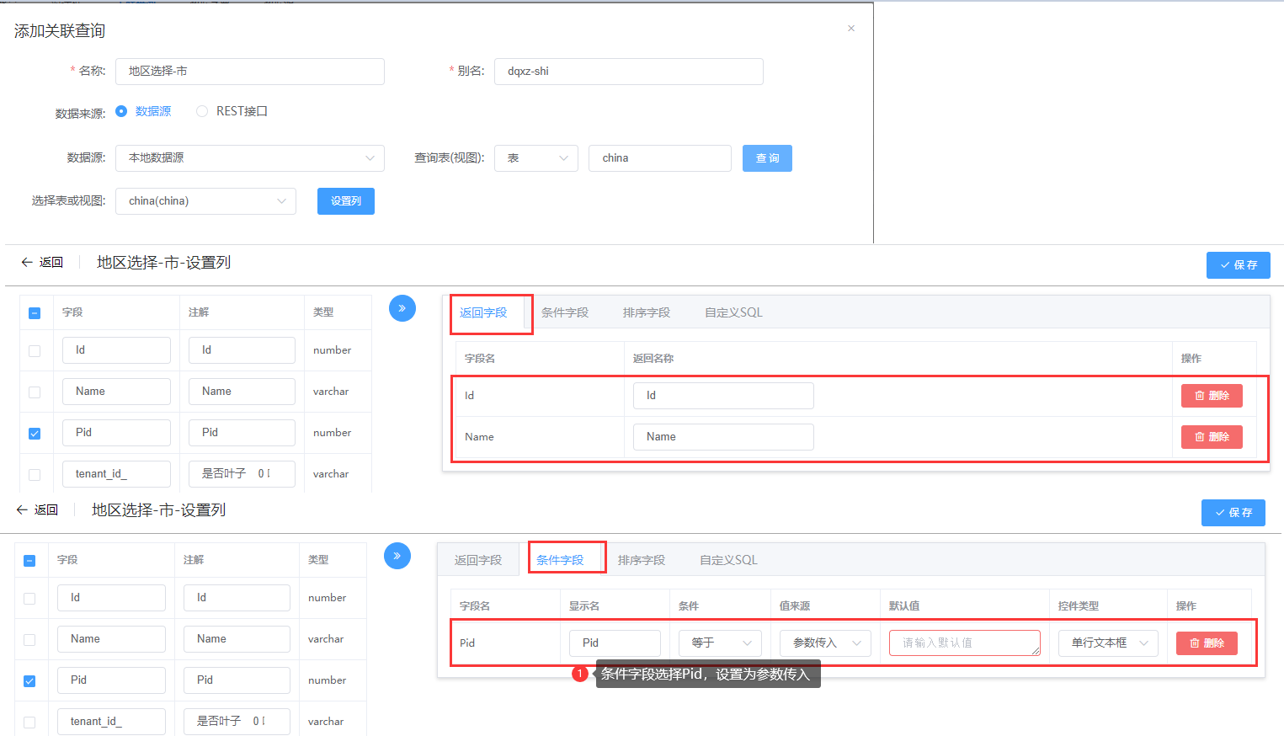
Task: Click the 显示名 input for Pid condition
Action: 615,643
